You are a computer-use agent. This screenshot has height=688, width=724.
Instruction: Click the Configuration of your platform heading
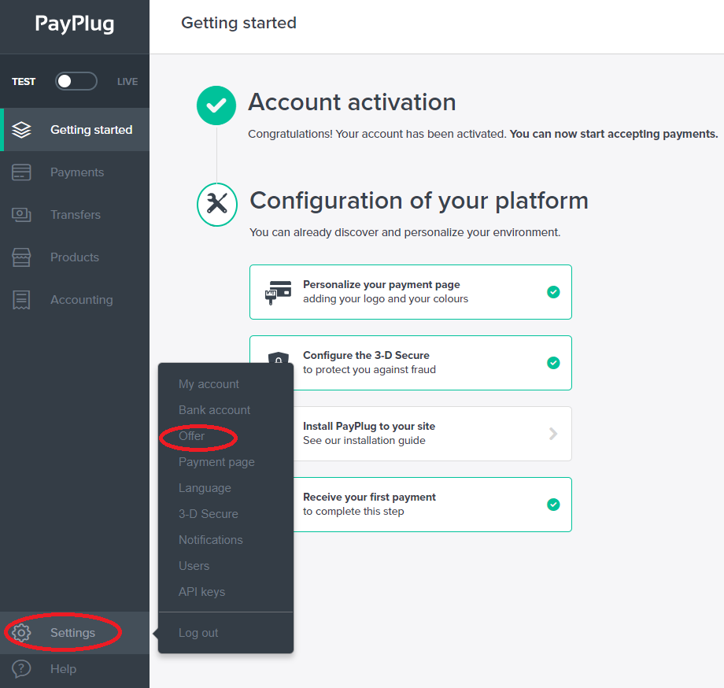[419, 201]
